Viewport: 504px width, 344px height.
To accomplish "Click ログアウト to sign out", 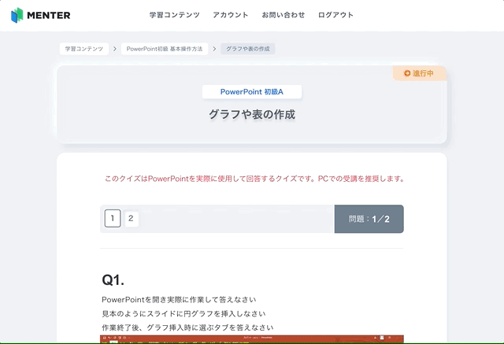I will (x=335, y=15).
